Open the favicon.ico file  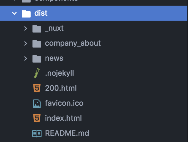pos(64,103)
